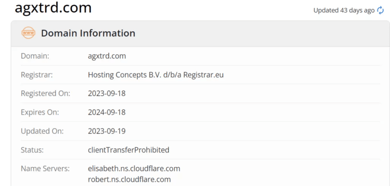This screenshot has width=390, height=186.
Task: Click the Name Servers: label
Action: point(45,169)
